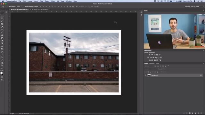Viewport: 205px width, 115px height.
Task: Open the Filter menu
Action: pos(53,1)
